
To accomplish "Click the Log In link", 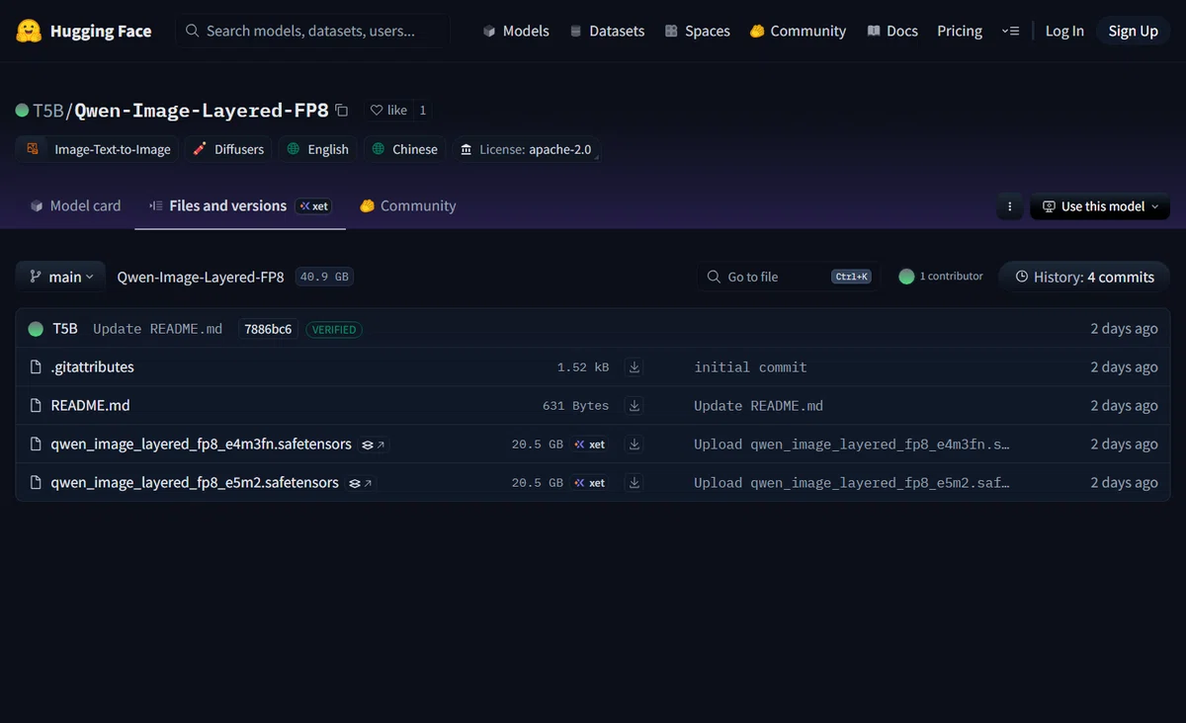I will [1064, 31].
